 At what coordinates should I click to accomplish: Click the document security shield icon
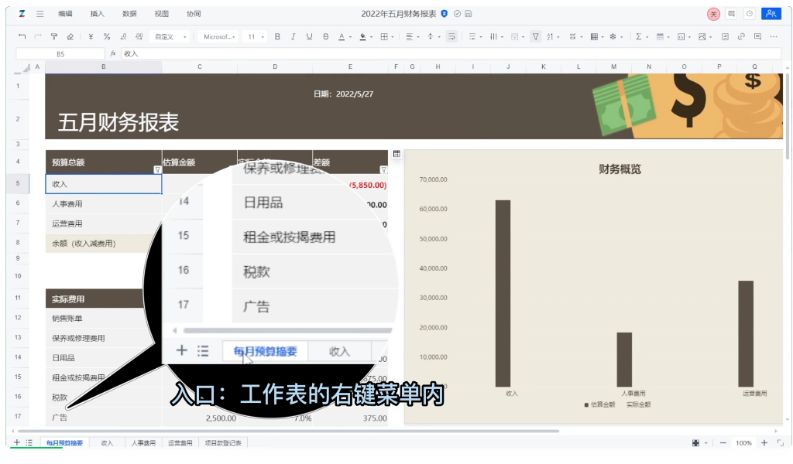tap(444, 14)
